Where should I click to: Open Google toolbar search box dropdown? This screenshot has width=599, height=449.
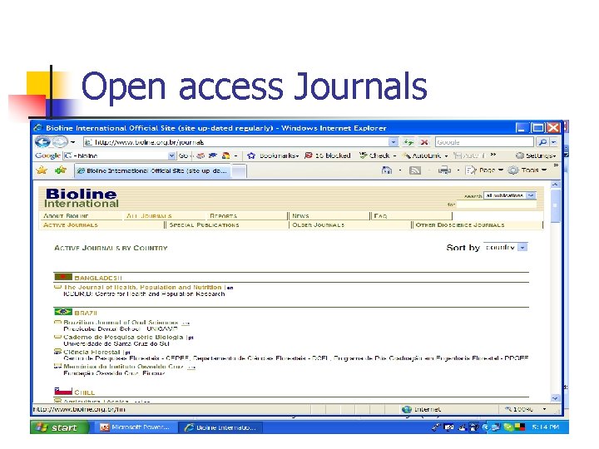pyautogui.click(x=171, y=155)
